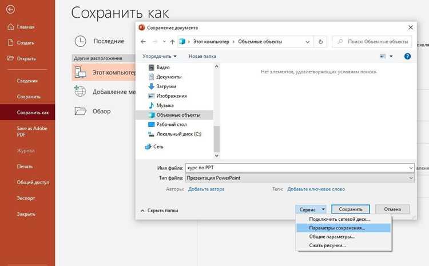This screenshot has width=429, height=266.
Task: Select Рабочий стол in the folder tree
Action: tap(171, 125)
